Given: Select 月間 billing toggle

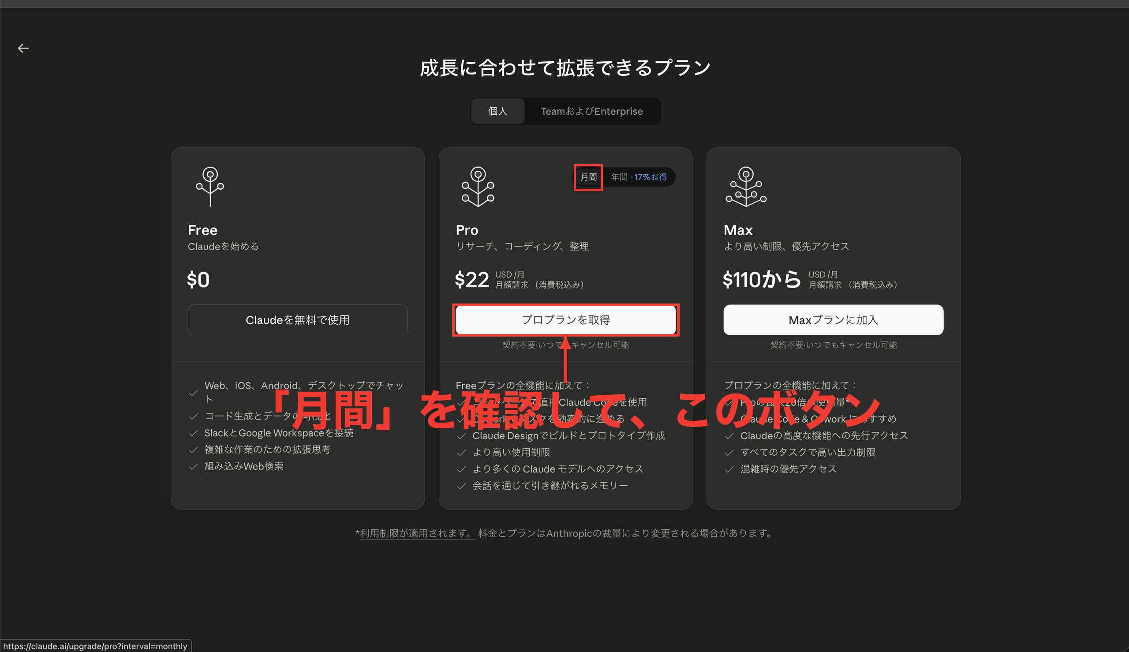Looking at the screenshot, I should tap(588, 177).
